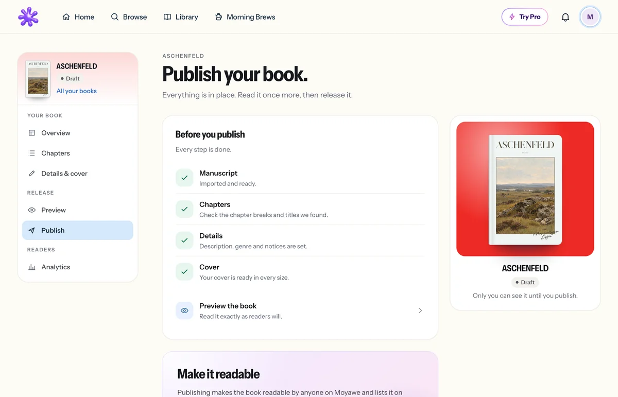The image size is (618, 397).
Task: Click ASCHENFELD breadcrumb label above heading
Action: (x=183, y=56)
